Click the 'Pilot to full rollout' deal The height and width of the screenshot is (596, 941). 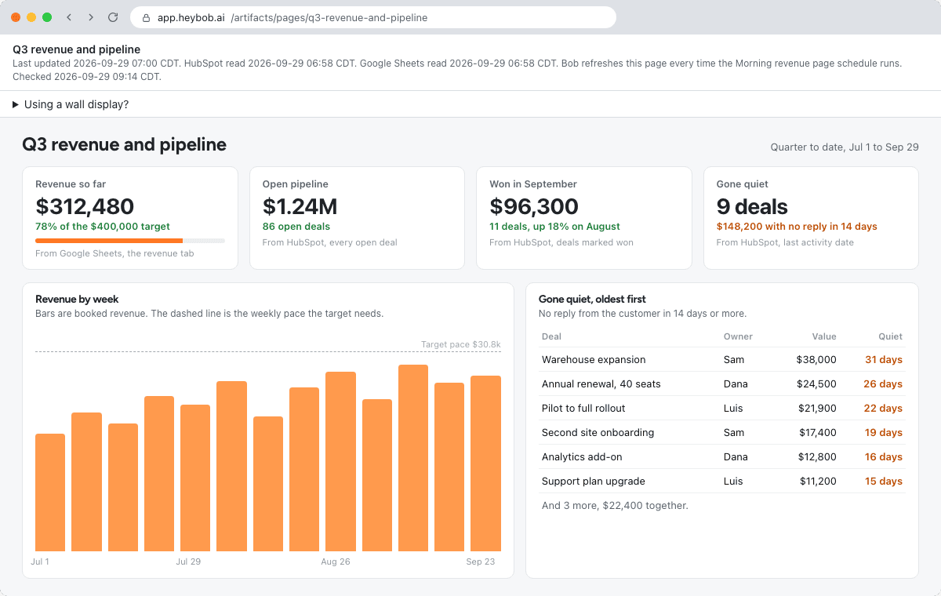pos(583,408)
